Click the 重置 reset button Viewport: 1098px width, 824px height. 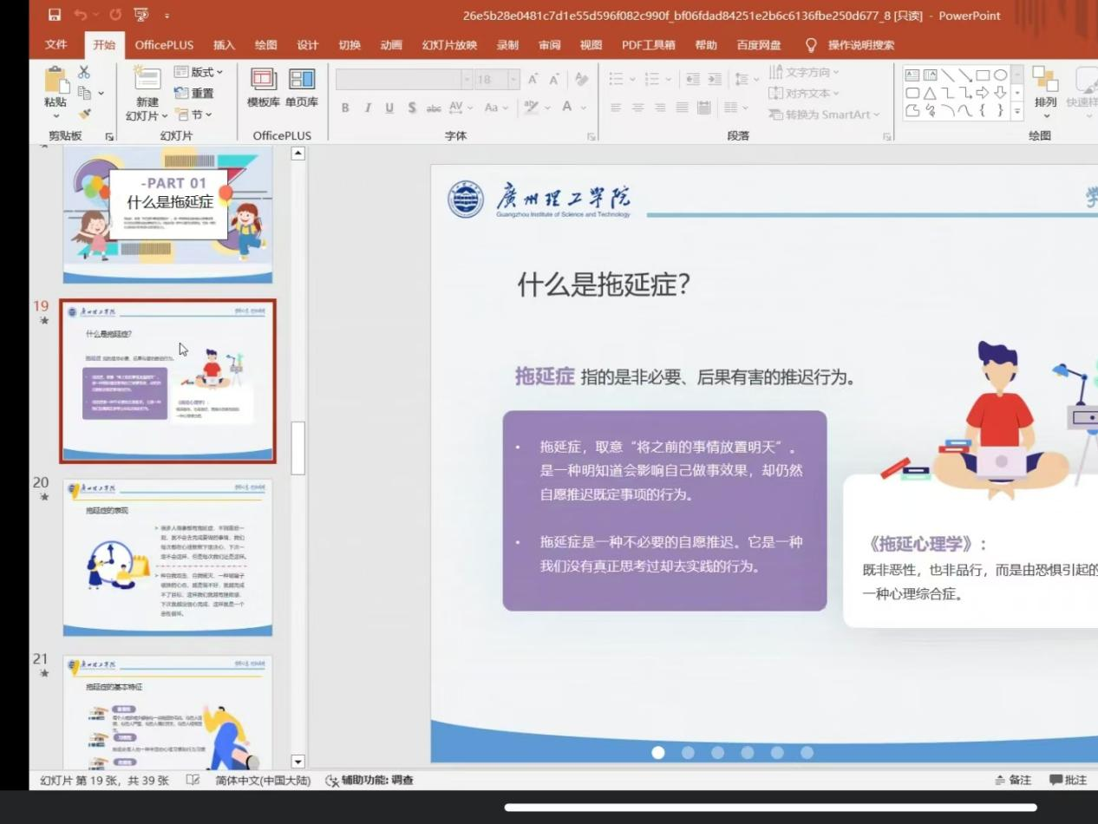[194, 93]
